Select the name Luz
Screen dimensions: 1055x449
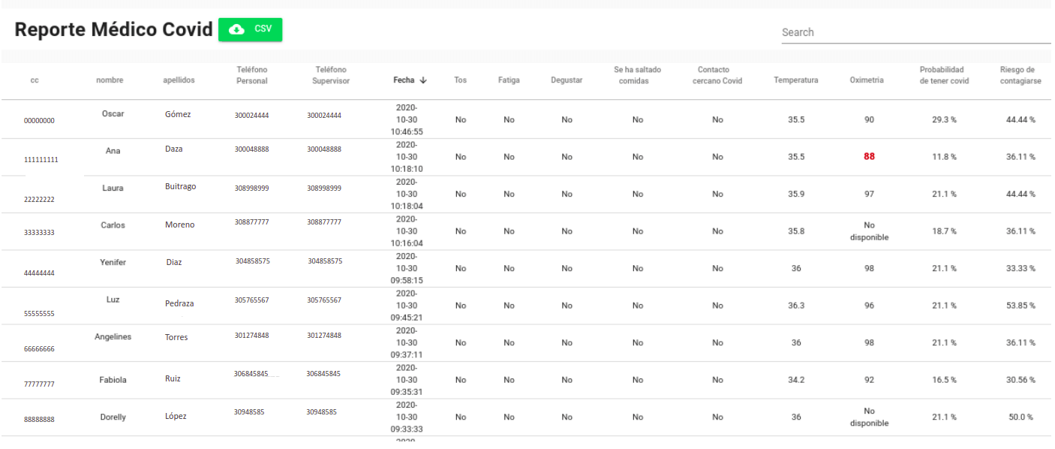coord(113,300)
